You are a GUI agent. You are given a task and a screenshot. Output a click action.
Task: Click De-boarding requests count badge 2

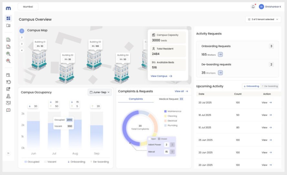(271, 65)
